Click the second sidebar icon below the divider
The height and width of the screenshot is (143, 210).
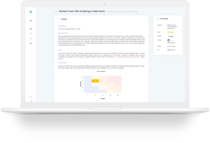tap(31, 29)
